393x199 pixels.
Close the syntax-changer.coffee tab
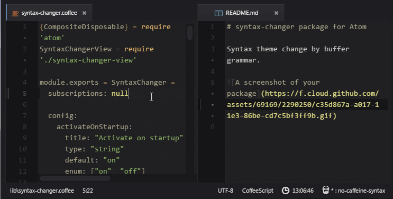[x=85, y=13]
